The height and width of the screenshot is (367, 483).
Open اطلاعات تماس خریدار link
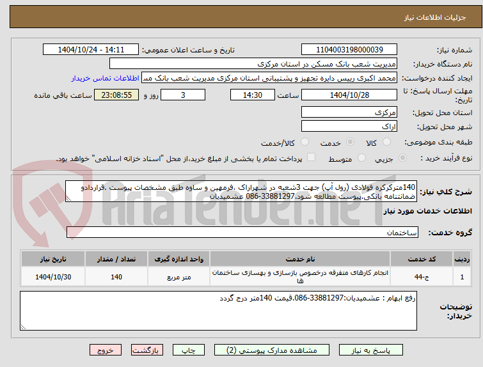[x=106, y=78]
